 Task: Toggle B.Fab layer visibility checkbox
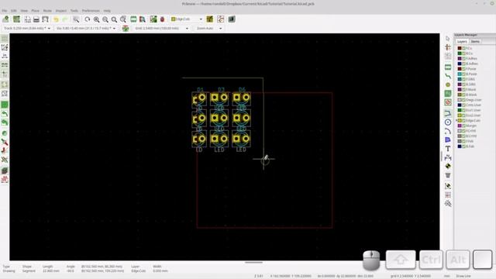464,146
